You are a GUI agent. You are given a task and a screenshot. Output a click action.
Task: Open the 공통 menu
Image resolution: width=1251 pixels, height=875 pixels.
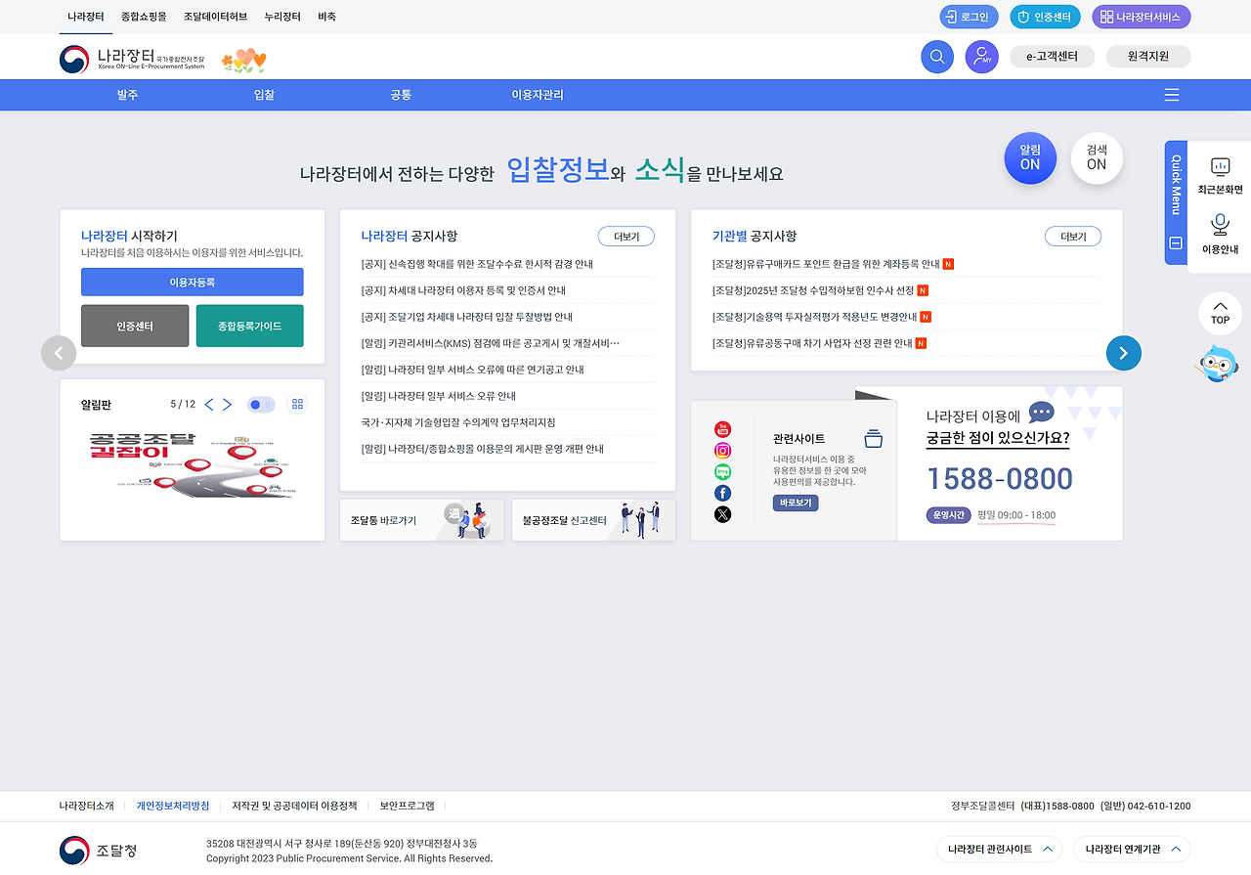pyautogui.click(x=401, y=95)
